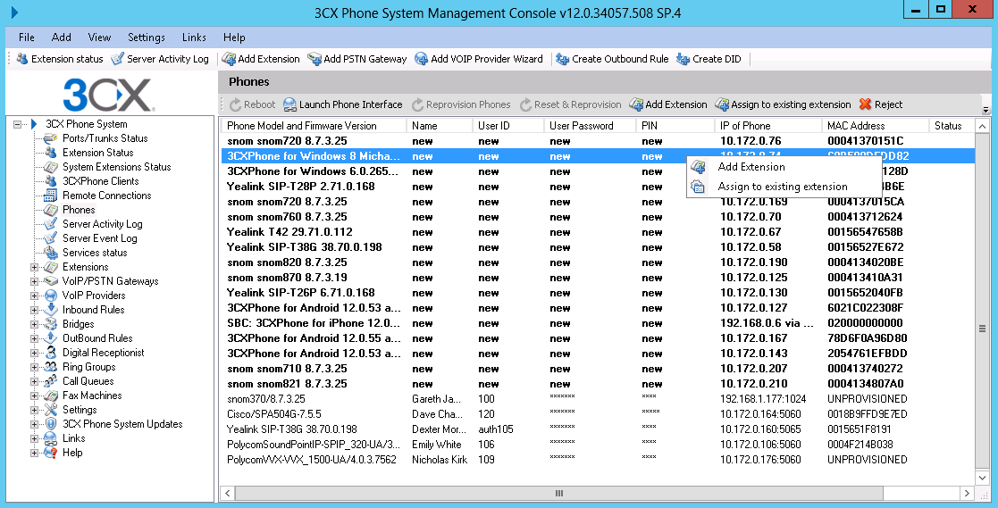Expand the OutBound Rules node

pyautogui.click(x=34, y=338)
